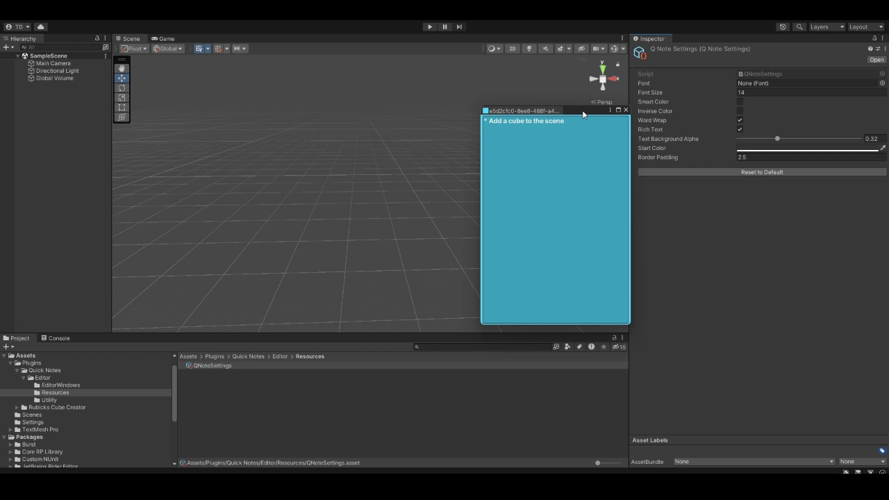Open the Layout dropdown

[x=866, y=27]
